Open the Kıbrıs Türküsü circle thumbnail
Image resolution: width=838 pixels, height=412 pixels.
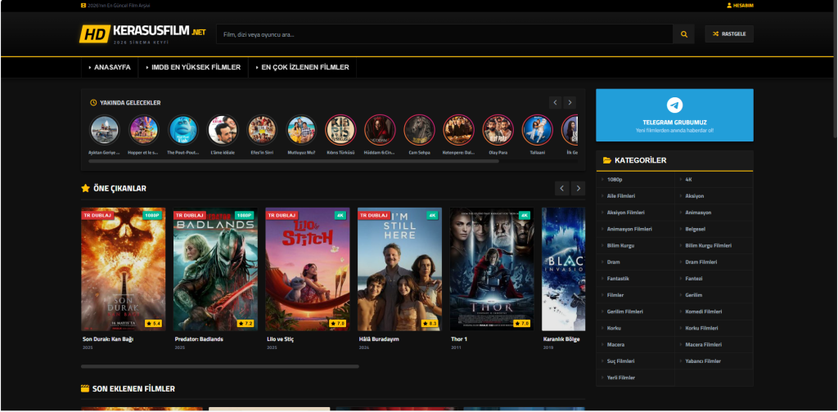click(340, 130)
